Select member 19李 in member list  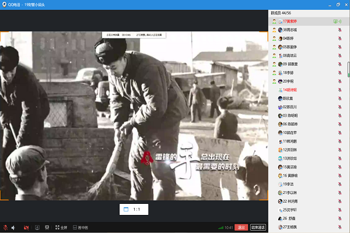point(308,184)
